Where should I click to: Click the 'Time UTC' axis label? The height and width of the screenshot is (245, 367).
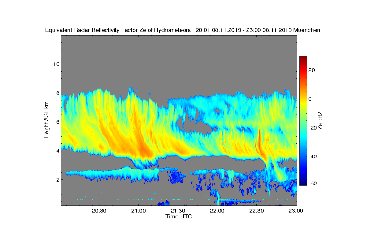point(179,217)
